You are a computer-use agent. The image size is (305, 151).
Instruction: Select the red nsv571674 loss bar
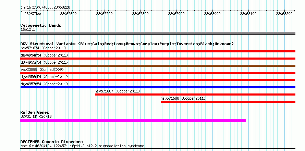click(x=158, y=51)
